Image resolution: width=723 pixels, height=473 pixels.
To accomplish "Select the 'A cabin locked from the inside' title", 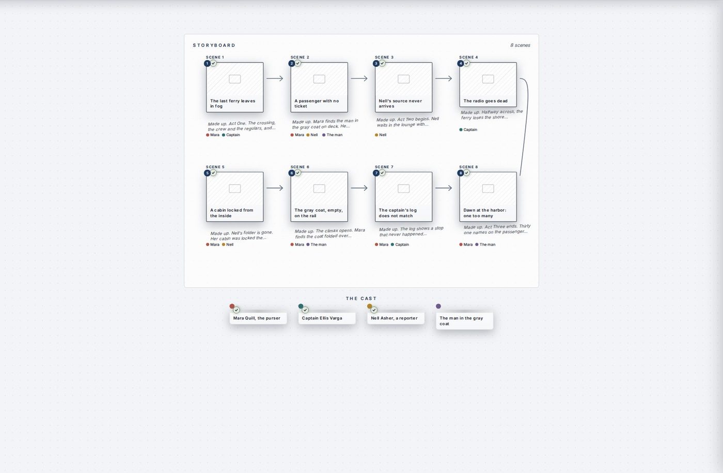I will coord(231,213).
